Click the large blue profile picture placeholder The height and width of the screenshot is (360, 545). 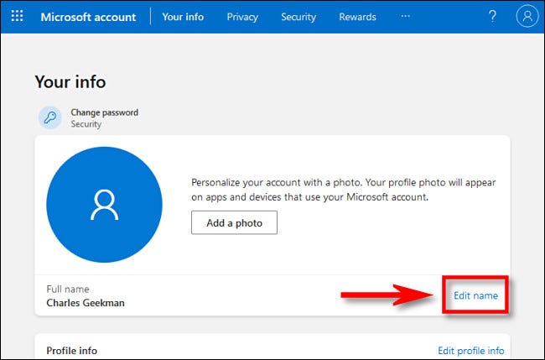pyautogui.click(x=105, y=204)
